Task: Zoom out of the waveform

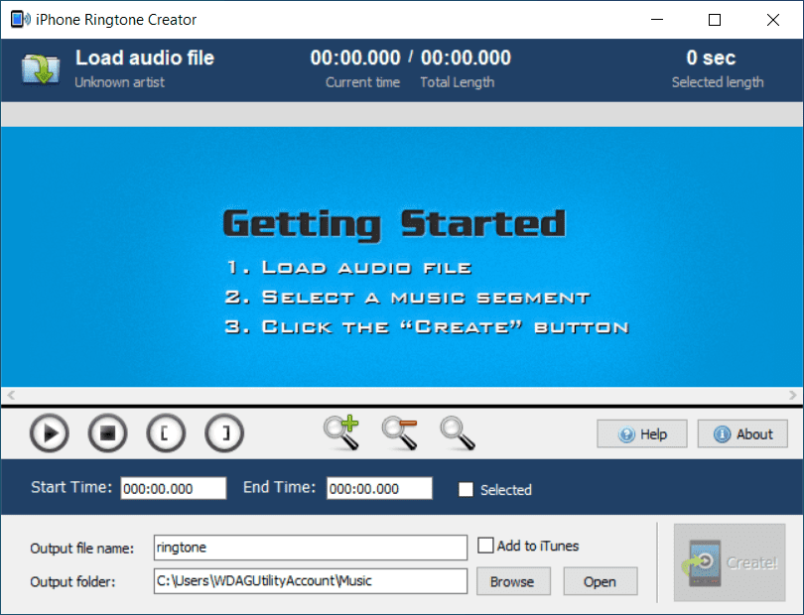Action: 400,433
